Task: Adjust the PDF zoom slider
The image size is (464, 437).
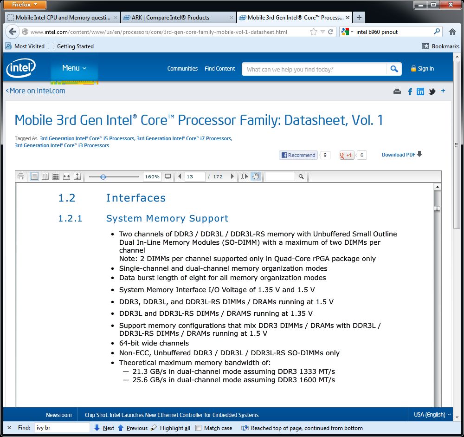Action: [x=103, y=177]
